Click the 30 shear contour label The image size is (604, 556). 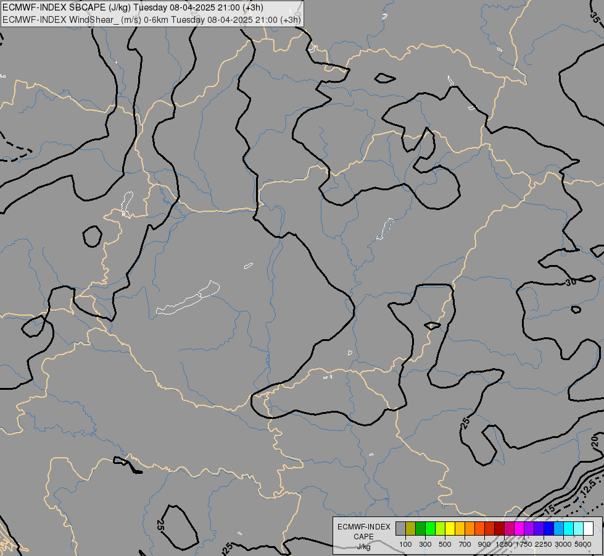(x=571, y=282)
